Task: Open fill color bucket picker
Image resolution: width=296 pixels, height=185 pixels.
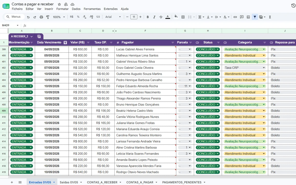Action: point(176,17)
